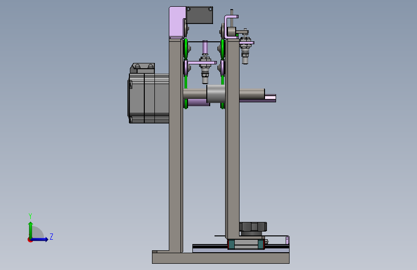Pick the right vertical support plate
The width and height of the screenshot is (417, 270).
point(232,138)
